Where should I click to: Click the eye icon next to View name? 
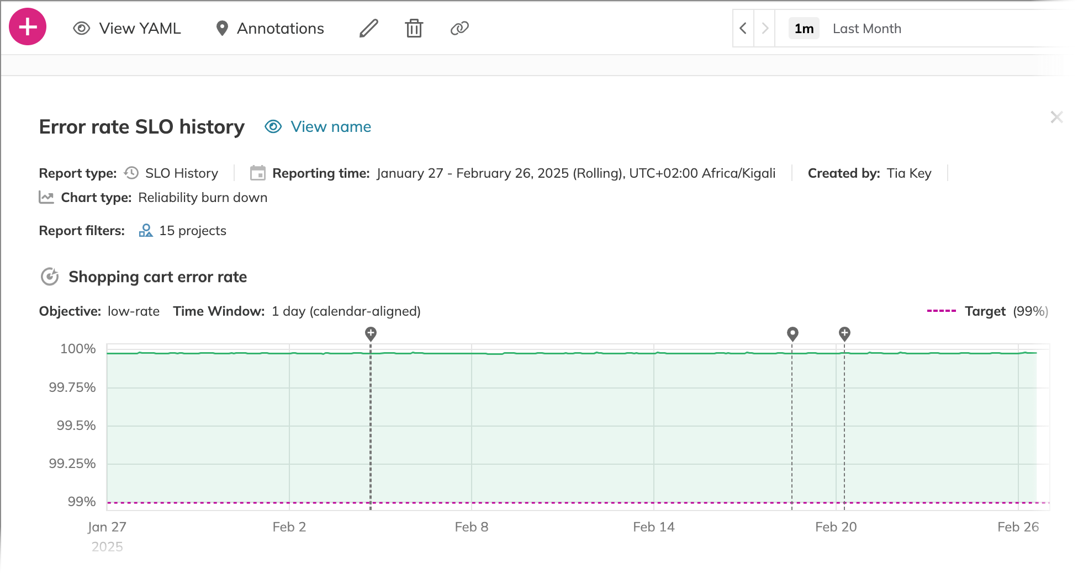273,127
